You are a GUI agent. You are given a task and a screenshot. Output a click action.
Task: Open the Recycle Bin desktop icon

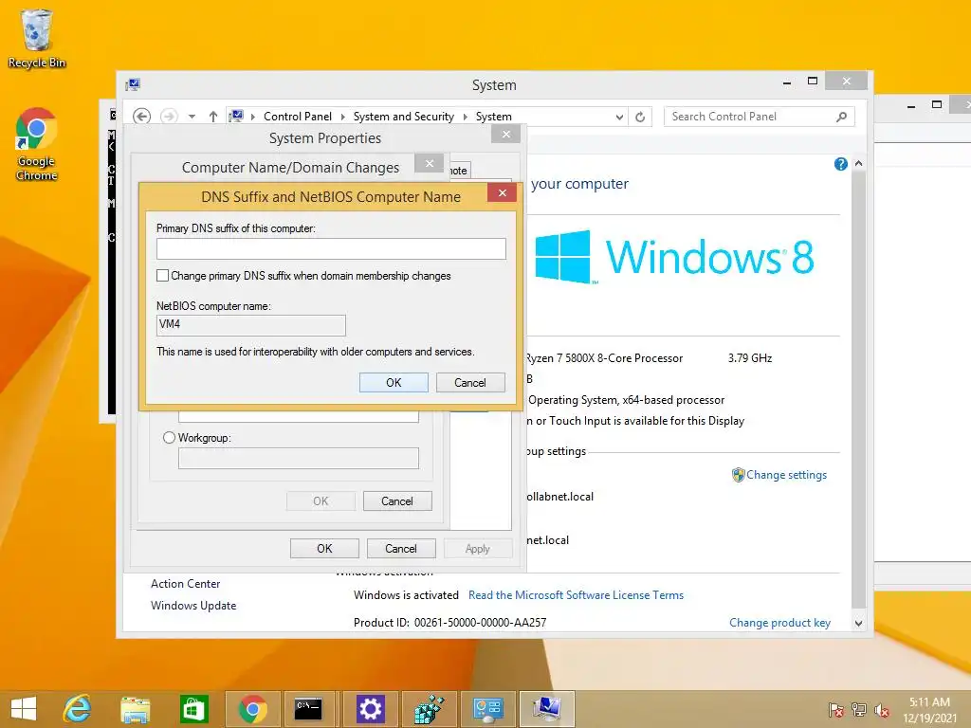tap(37, 38)
